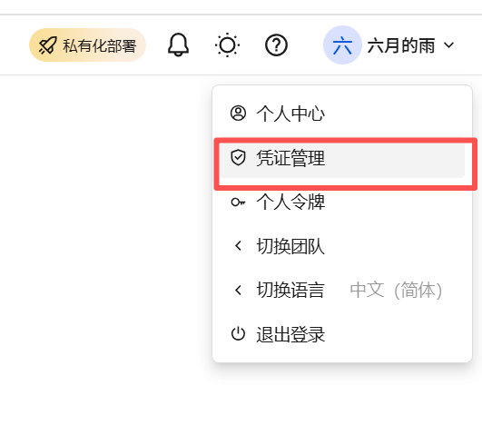The width and height of the screenshot is (482, 425).
Task: Click the 中文 (简体) language value
Action: click(396, 290)
